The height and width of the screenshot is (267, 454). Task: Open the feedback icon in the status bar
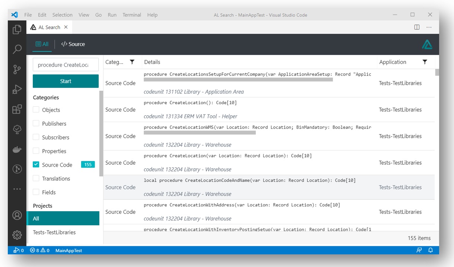pyautogui.click(x=419, y=250)
